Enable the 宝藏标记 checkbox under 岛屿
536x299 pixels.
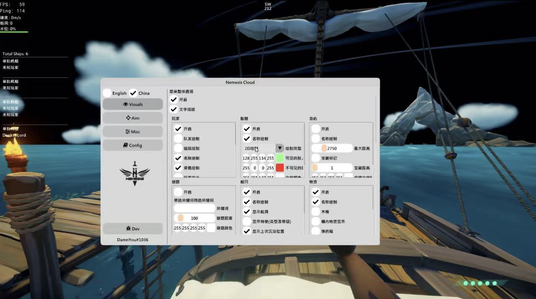[316, 158]
